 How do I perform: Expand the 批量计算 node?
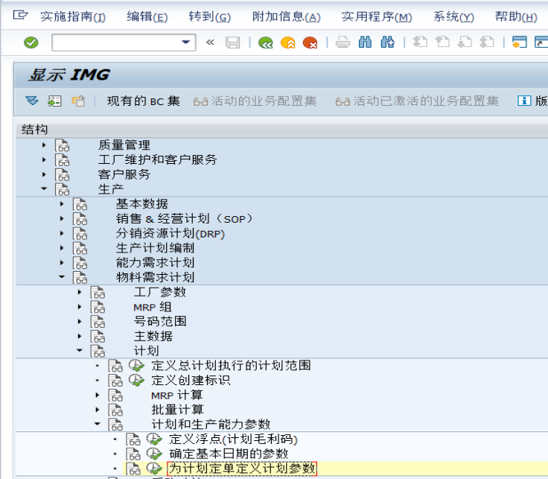98,410
